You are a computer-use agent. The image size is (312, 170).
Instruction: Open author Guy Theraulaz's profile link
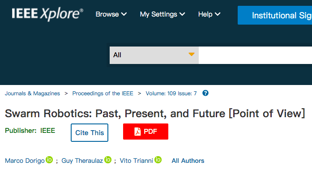pos(82,161)
